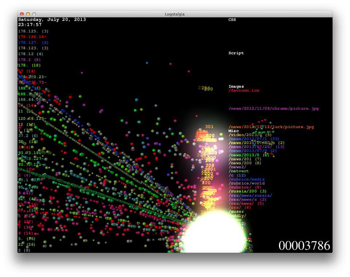
Task: Click the date 'Saturday, July 20, 2013'
Action: pyautogui.click(x=52, y=20)
